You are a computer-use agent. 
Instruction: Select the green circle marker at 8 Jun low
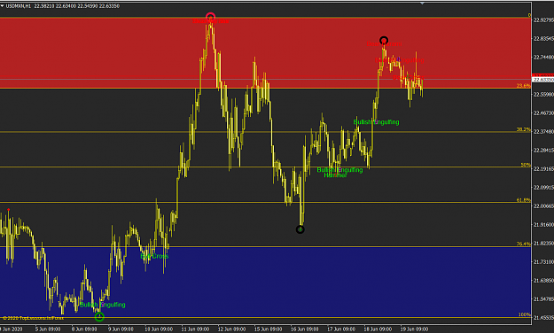pyautogui.click(x=99, y=317)
